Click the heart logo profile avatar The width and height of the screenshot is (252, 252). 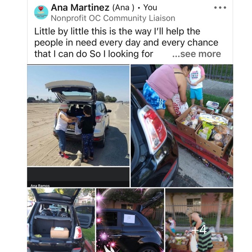41,12
